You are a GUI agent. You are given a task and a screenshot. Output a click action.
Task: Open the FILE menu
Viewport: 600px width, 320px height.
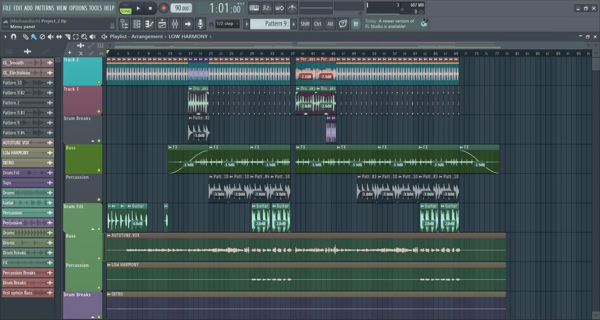pyautogui.click(x=7, y=8)
